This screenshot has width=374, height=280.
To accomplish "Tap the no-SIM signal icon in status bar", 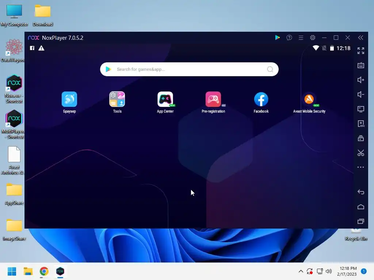I will (x=324, y=48).
